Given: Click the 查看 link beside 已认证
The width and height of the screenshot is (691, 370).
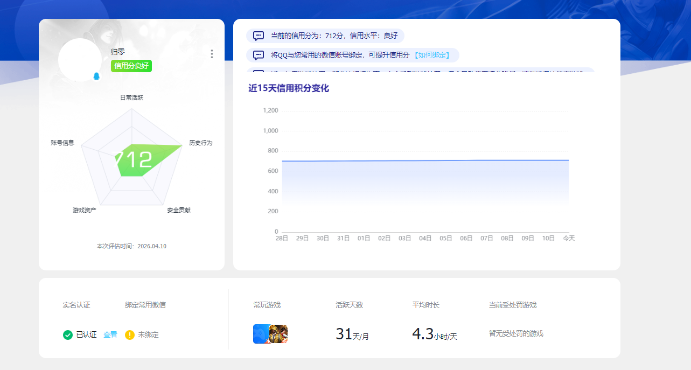Looking at the screenshot, I should point(110,334).
